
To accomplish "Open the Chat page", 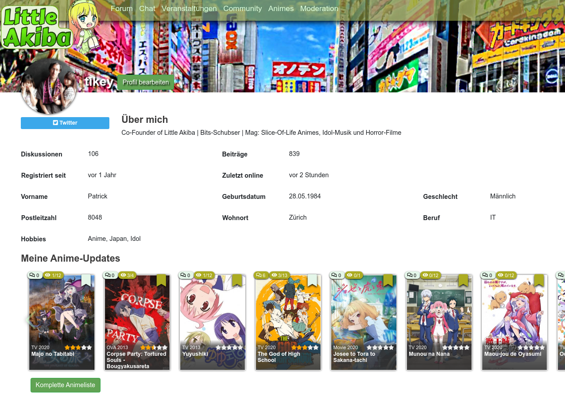I will (147, 8).
